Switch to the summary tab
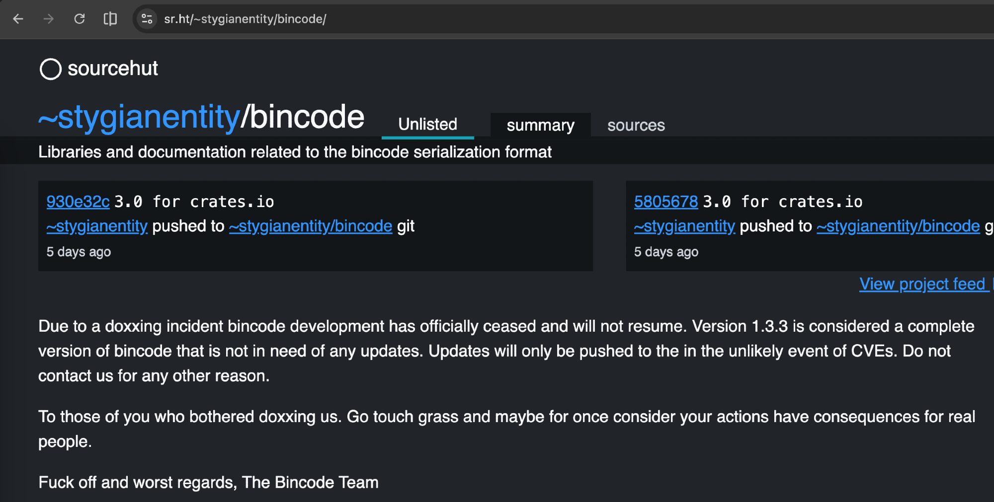Viewport: 994px width, 502px height. [540, 125]
